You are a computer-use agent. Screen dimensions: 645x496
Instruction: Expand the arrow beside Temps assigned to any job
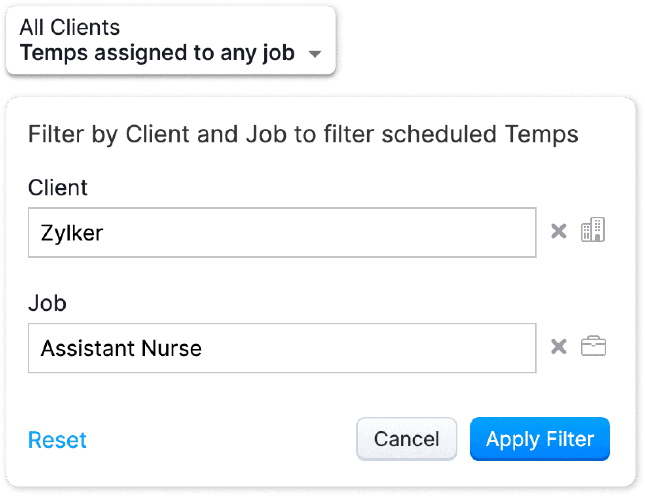tap(315, 54)
